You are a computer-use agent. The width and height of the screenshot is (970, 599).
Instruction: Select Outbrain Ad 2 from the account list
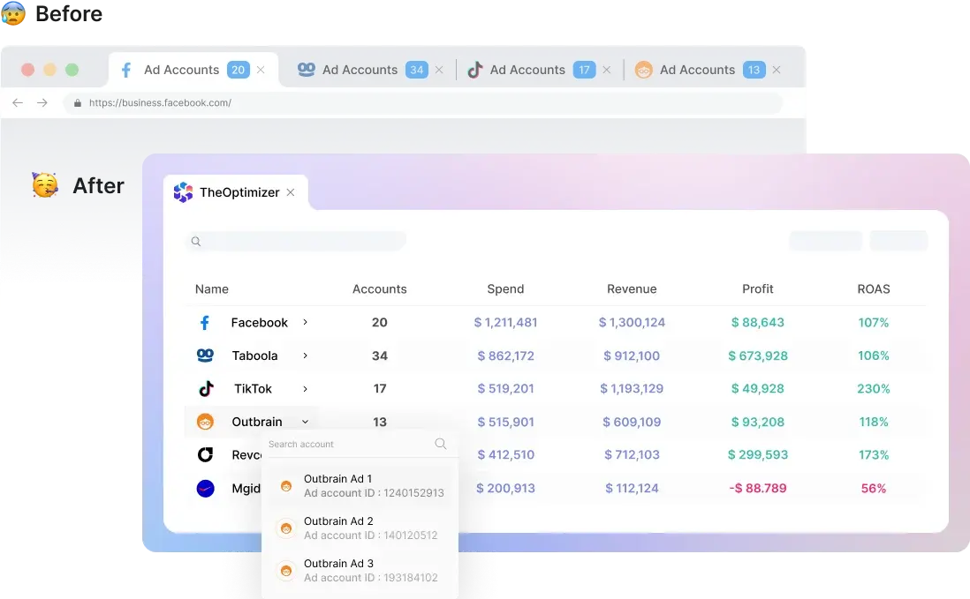[x=360, y=528]
